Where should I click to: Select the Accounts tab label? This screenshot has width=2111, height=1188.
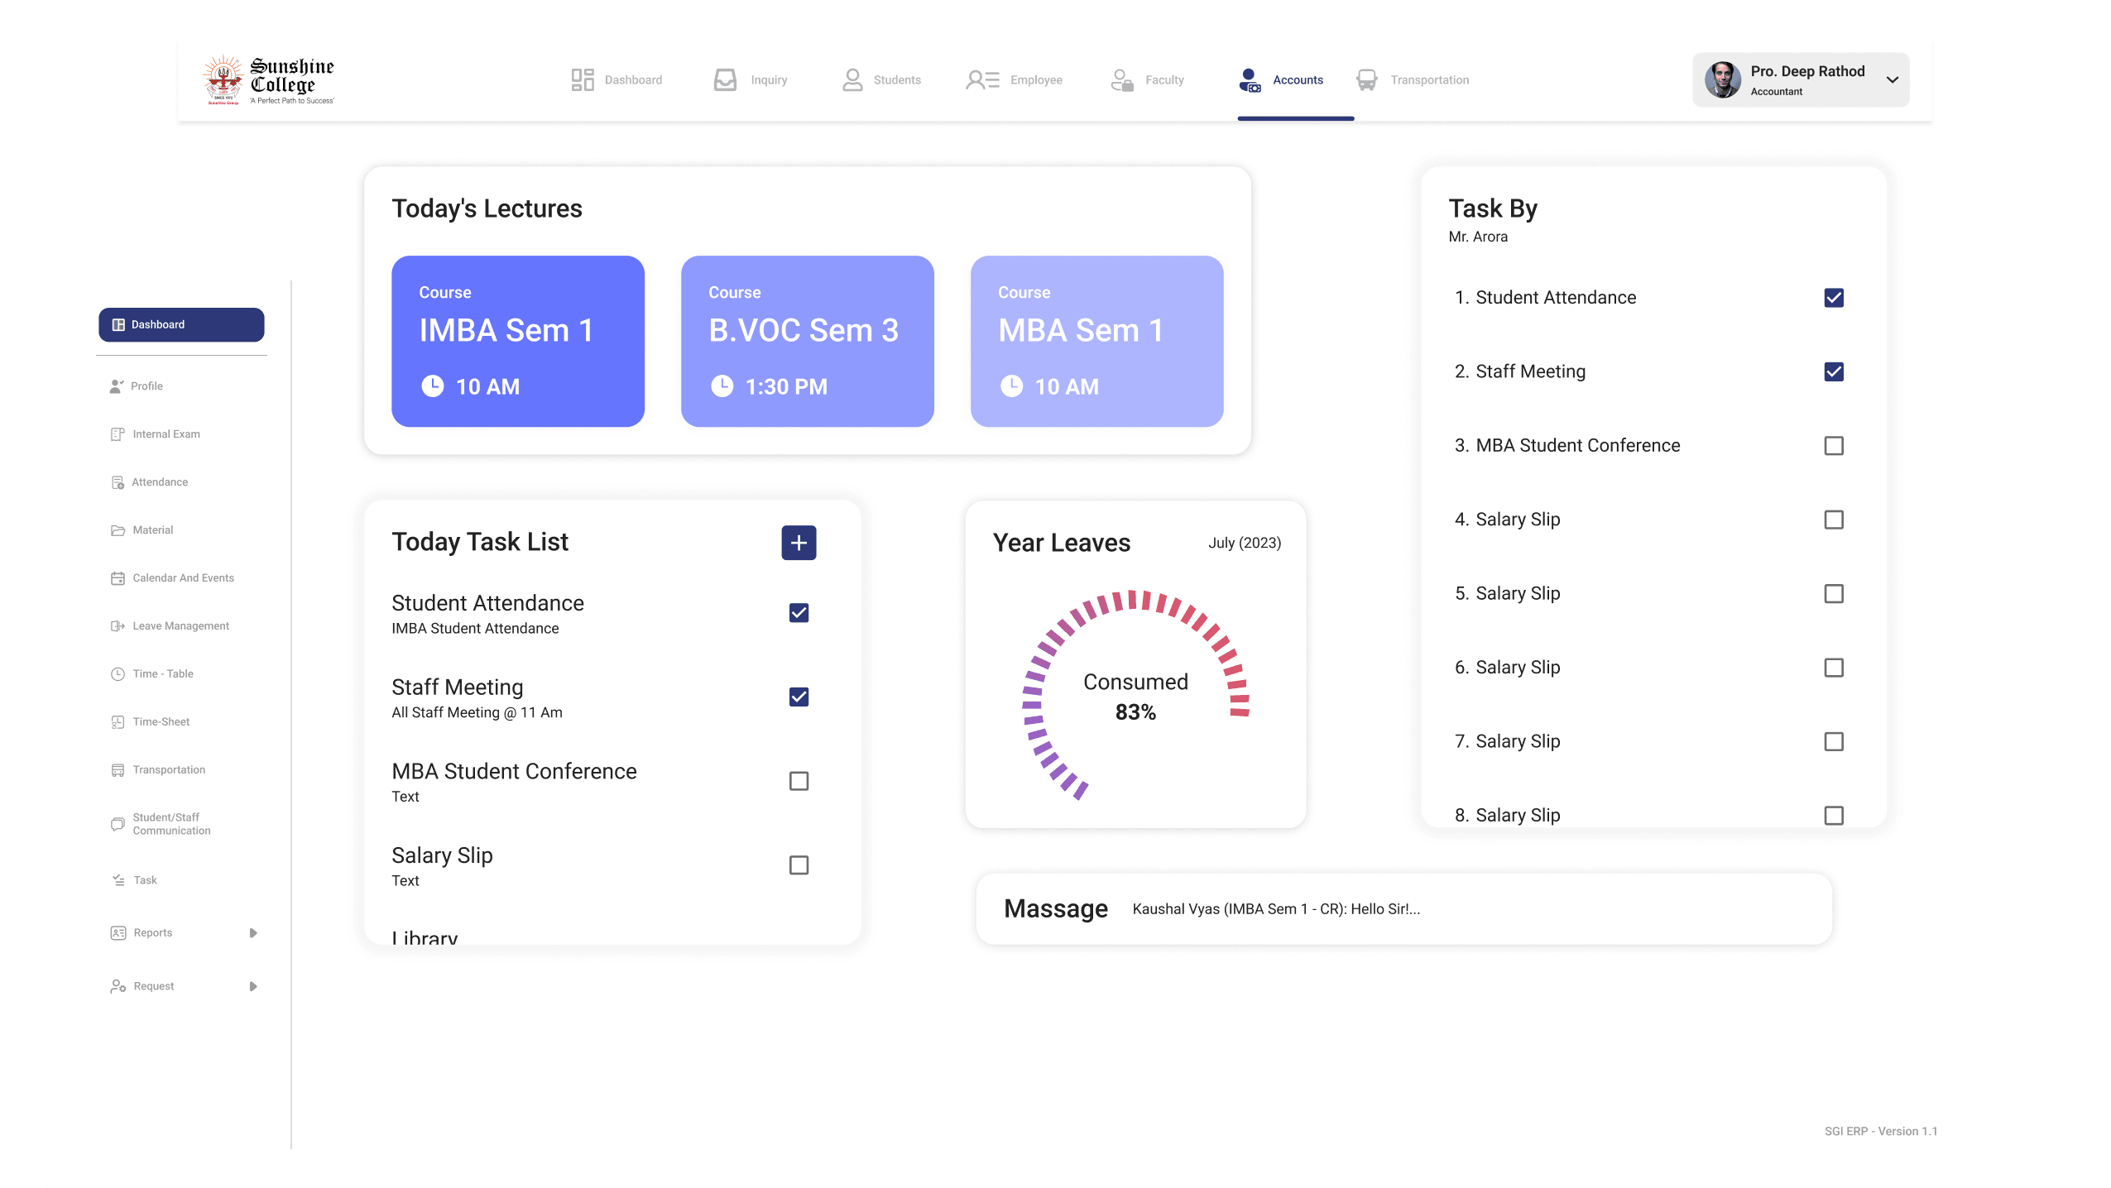1298,80
